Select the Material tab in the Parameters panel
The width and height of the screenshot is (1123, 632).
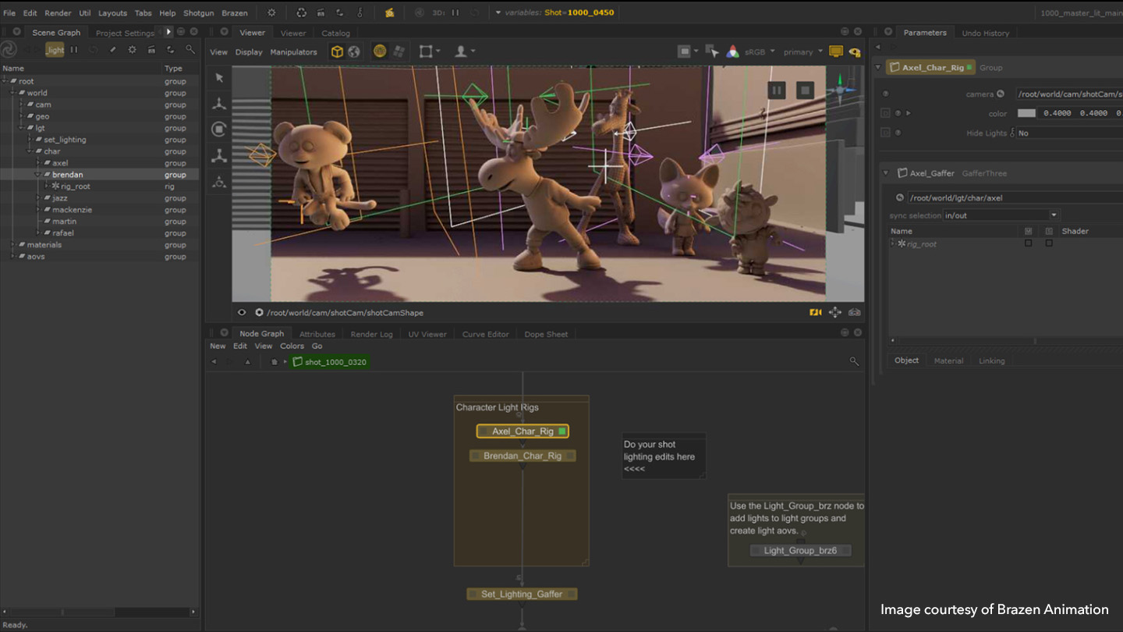click(948, 360)
